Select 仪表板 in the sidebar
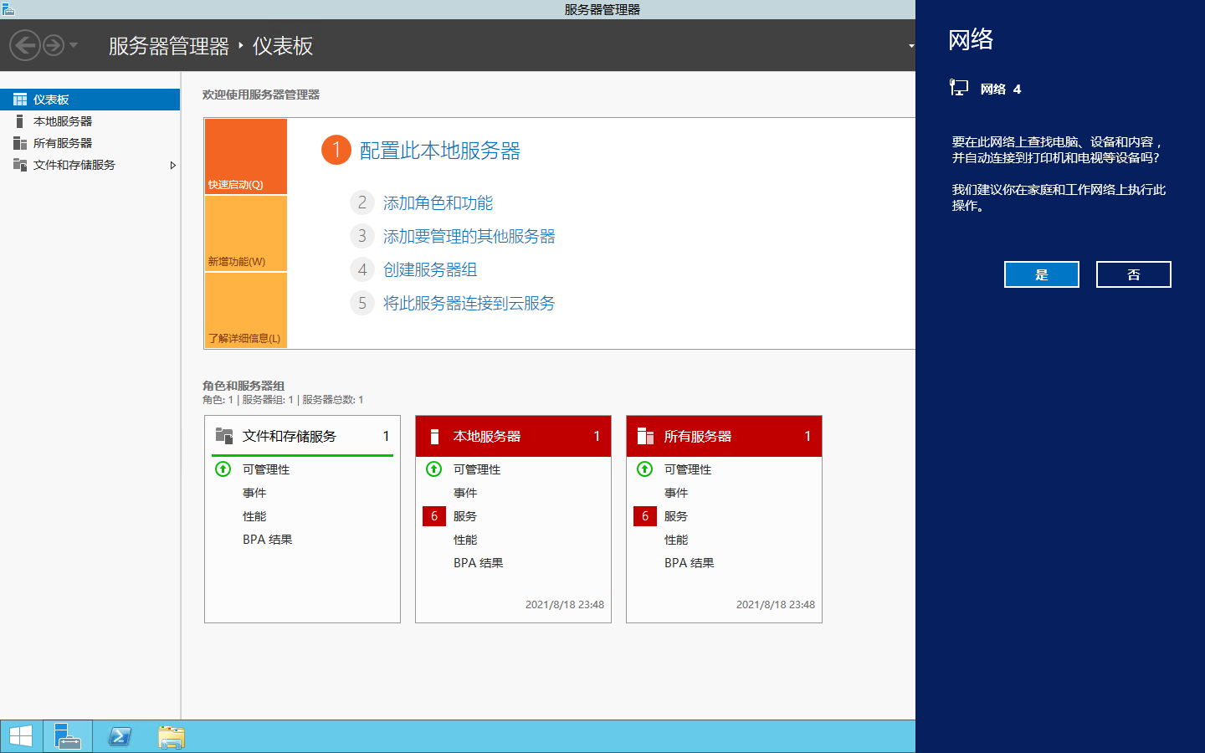Viewport: 1205px width, 753px height. [x=90, y=100]
